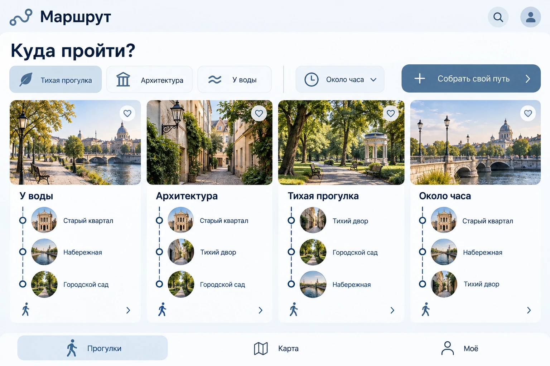Expand the Около часа duration dropdown
The height and width of the screenshot is (366, 550).
tap(340, 79)
